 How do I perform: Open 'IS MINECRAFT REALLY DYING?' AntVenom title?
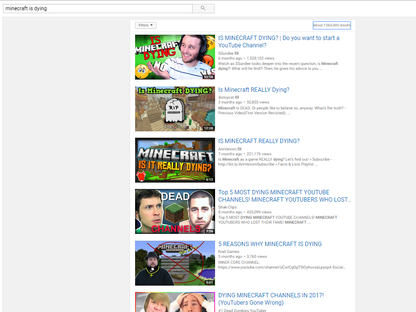click(x=259, y=141)
